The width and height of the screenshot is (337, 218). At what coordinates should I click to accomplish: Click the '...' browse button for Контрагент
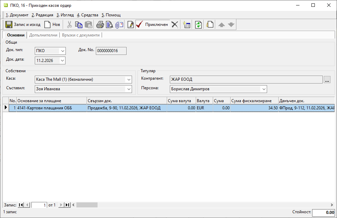(327, 80)
